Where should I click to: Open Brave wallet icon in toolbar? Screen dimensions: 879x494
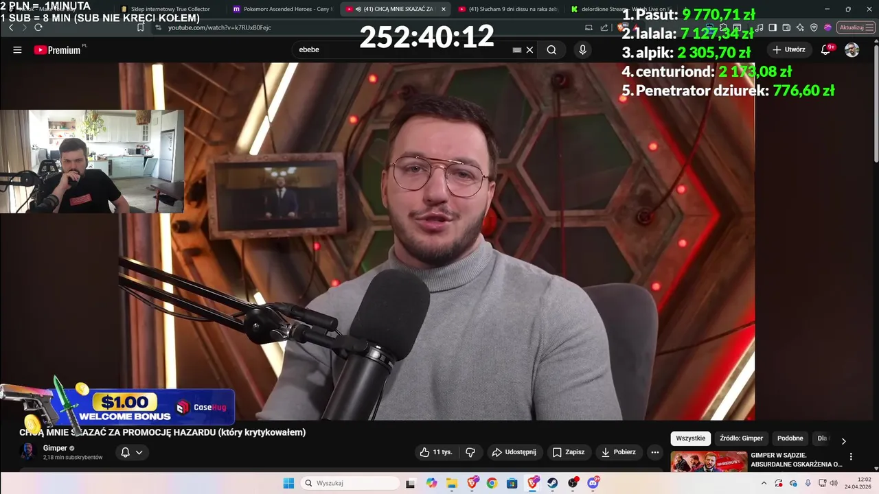(786, 27)
